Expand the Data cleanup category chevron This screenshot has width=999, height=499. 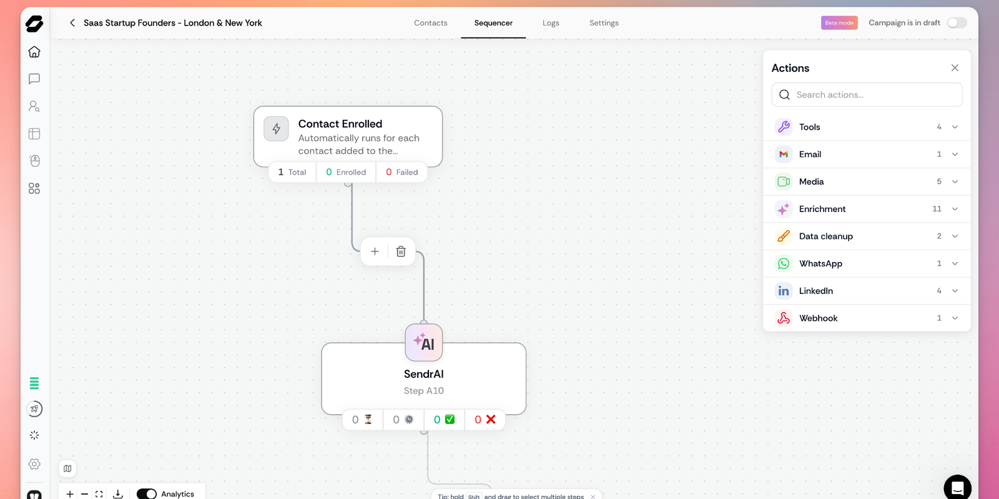[x=955, y=236]
